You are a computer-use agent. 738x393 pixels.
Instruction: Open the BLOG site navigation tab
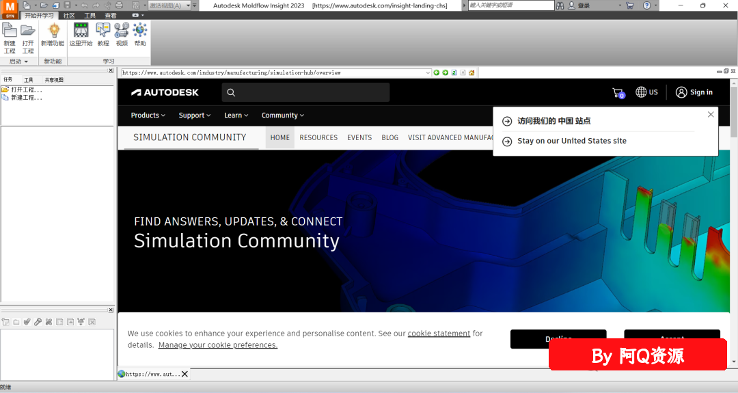389,137
